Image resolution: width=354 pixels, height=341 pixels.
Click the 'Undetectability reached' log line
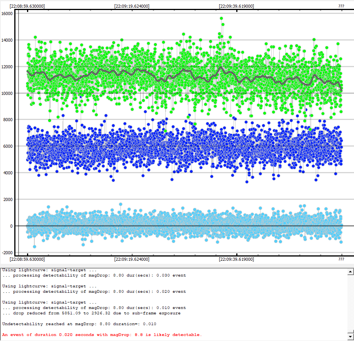pyautogui.click(x=79, y=324)
